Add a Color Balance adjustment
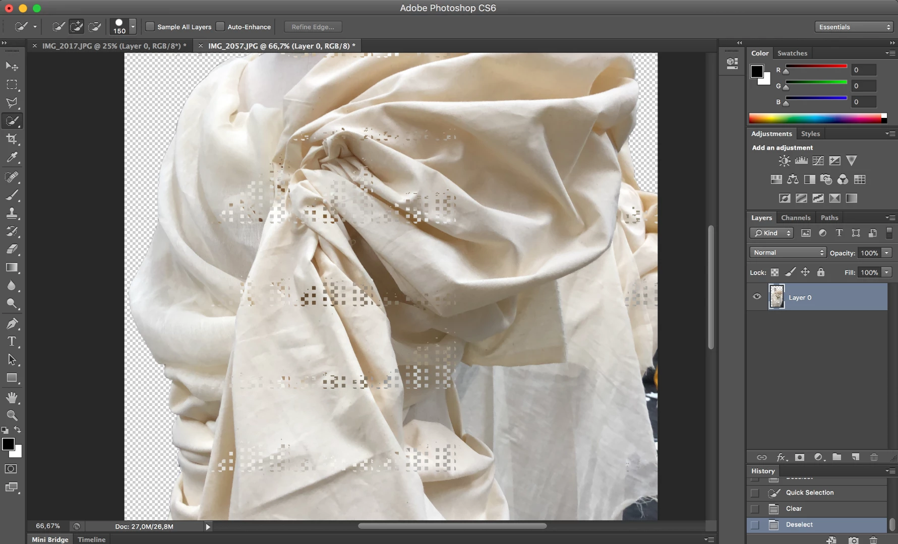 pyautogui.click(x=793, y=179)
